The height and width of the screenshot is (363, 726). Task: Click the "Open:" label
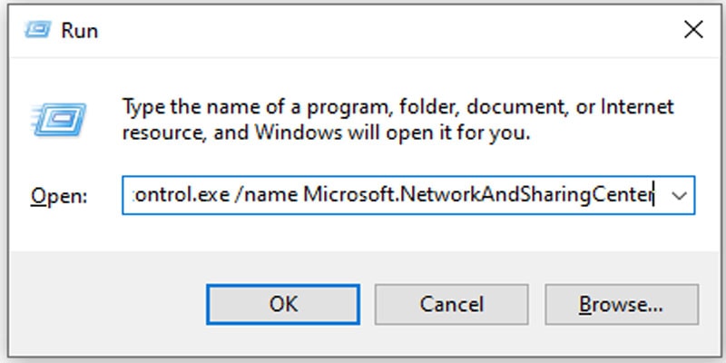pyautogui.click(x=59, y=196)
